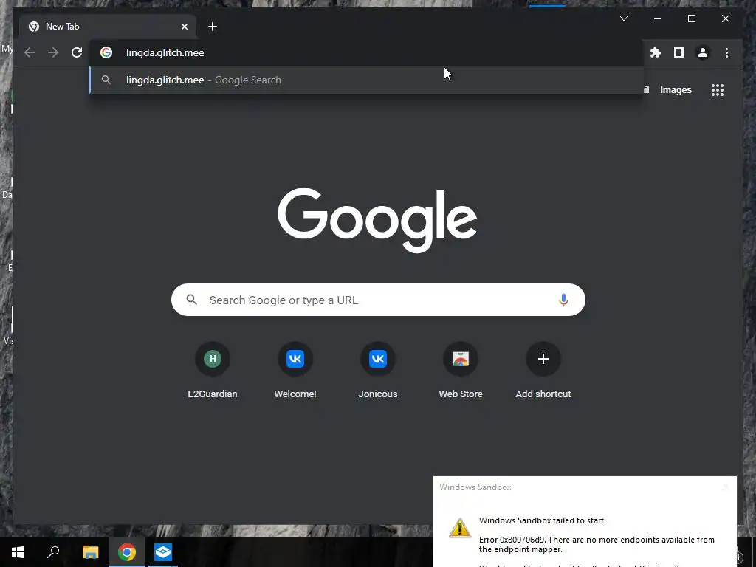Open a new tab with plus button
The width and height of the screenshot is (756, 567).
(213, 27)
